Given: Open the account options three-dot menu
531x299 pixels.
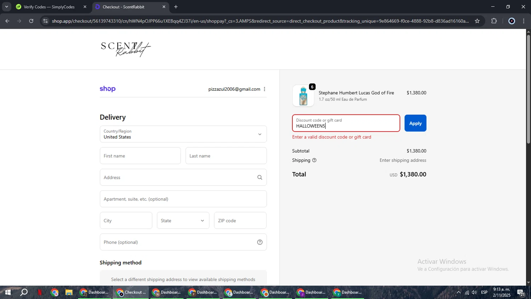Looking at the screenshot, I should [x=264, y=89].
